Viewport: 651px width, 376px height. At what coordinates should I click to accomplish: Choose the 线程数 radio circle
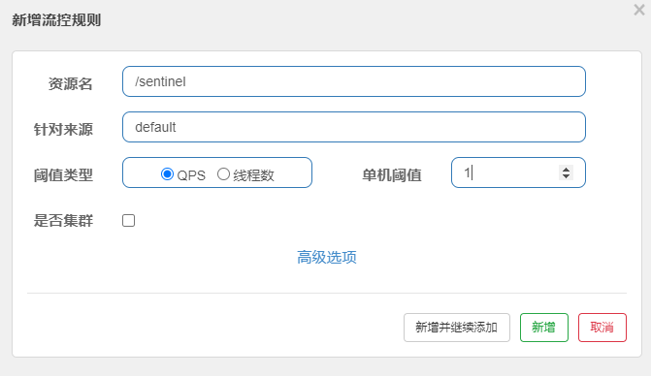pos(223,174)
